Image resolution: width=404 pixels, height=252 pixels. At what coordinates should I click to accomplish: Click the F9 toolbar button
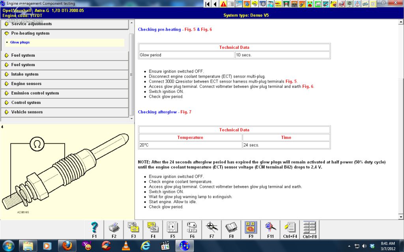pos(251,230)
